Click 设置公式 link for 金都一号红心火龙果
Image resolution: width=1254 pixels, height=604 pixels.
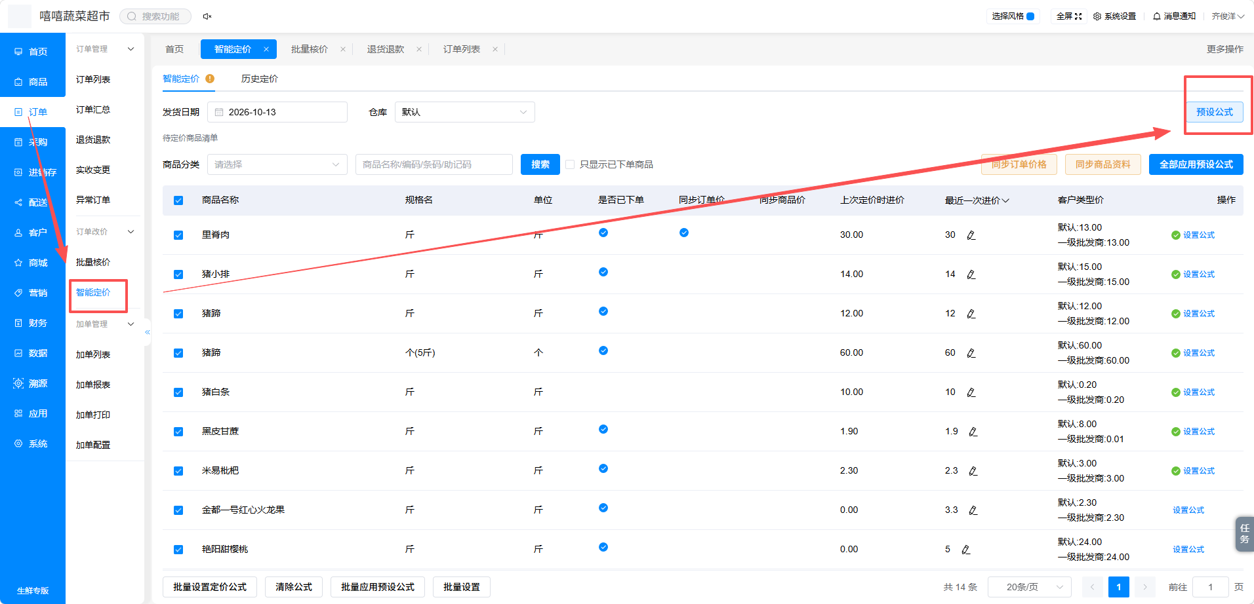point(1188,510)
